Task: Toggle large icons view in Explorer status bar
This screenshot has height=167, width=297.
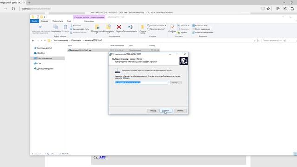Action: click(x=295, y=154)
